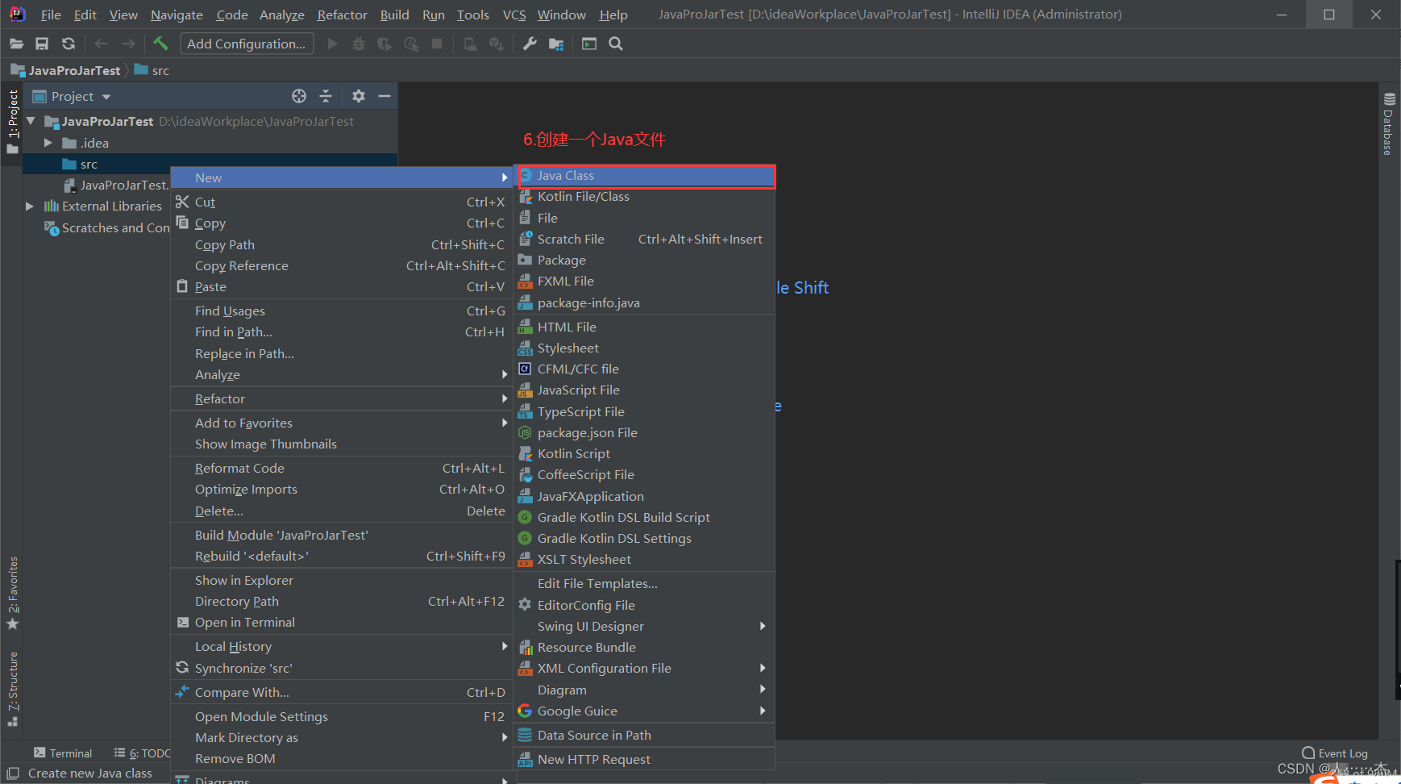This screenshot has width=1401, height=784.
Task: Click the tool window toggle icon in status bar
Action: click(13, 773)
